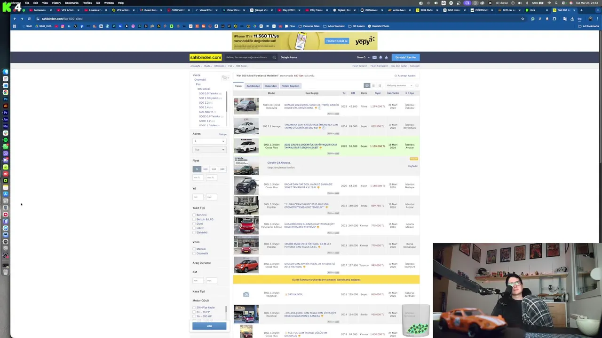Tick the Benzinli fuel checkbox
The image size is (602, 338).
[x=194, y=215]
